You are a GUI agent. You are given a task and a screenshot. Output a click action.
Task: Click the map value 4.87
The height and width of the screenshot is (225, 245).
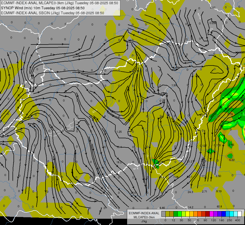[213, 8]
